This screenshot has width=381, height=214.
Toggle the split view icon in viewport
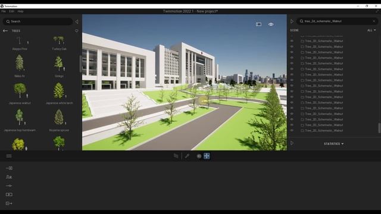258,24
